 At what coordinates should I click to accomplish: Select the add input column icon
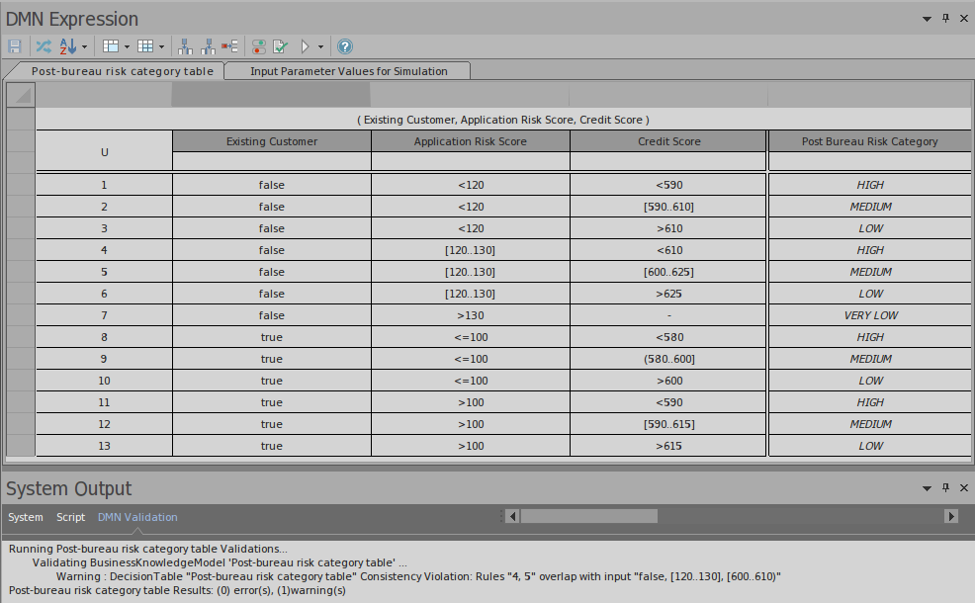[x=185, y=45]
